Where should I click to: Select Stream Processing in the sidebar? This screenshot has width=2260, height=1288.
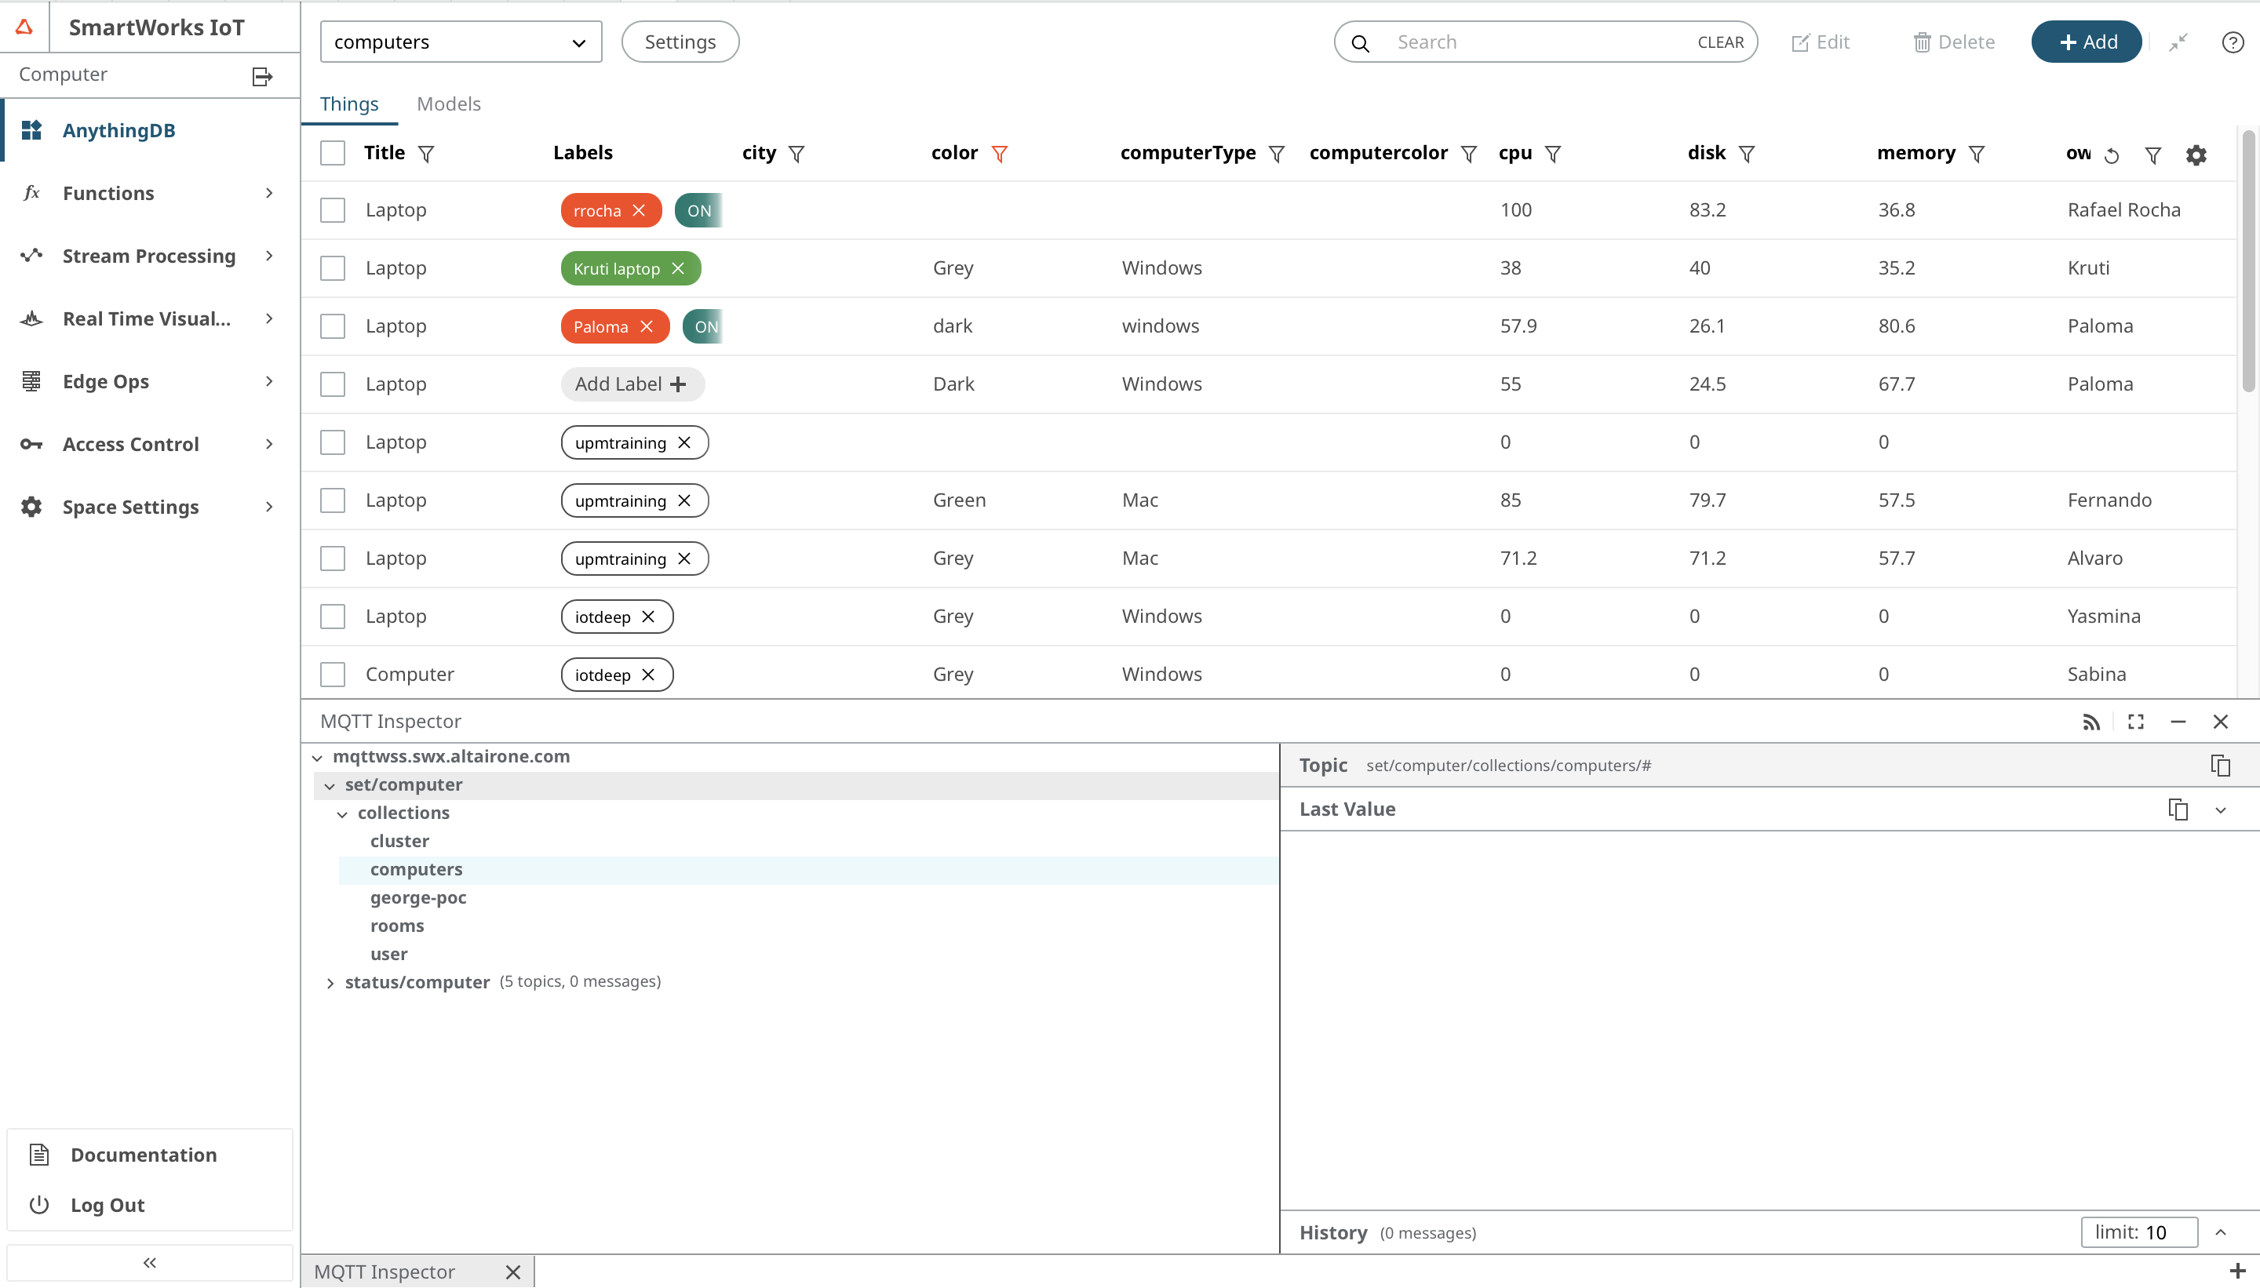point(148,256)
